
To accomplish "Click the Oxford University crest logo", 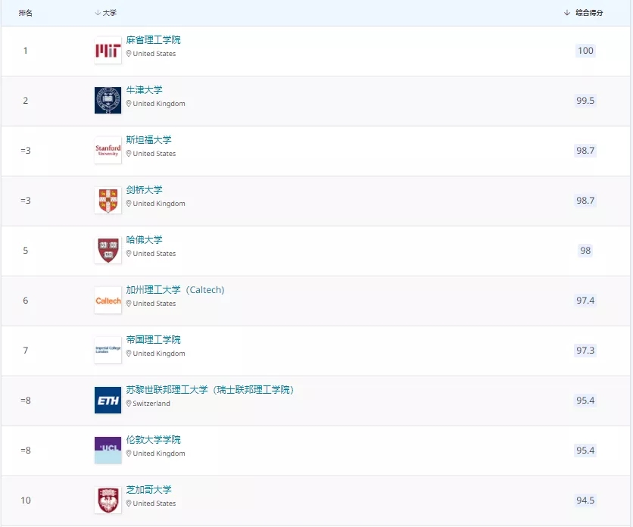I will point(108,101).
